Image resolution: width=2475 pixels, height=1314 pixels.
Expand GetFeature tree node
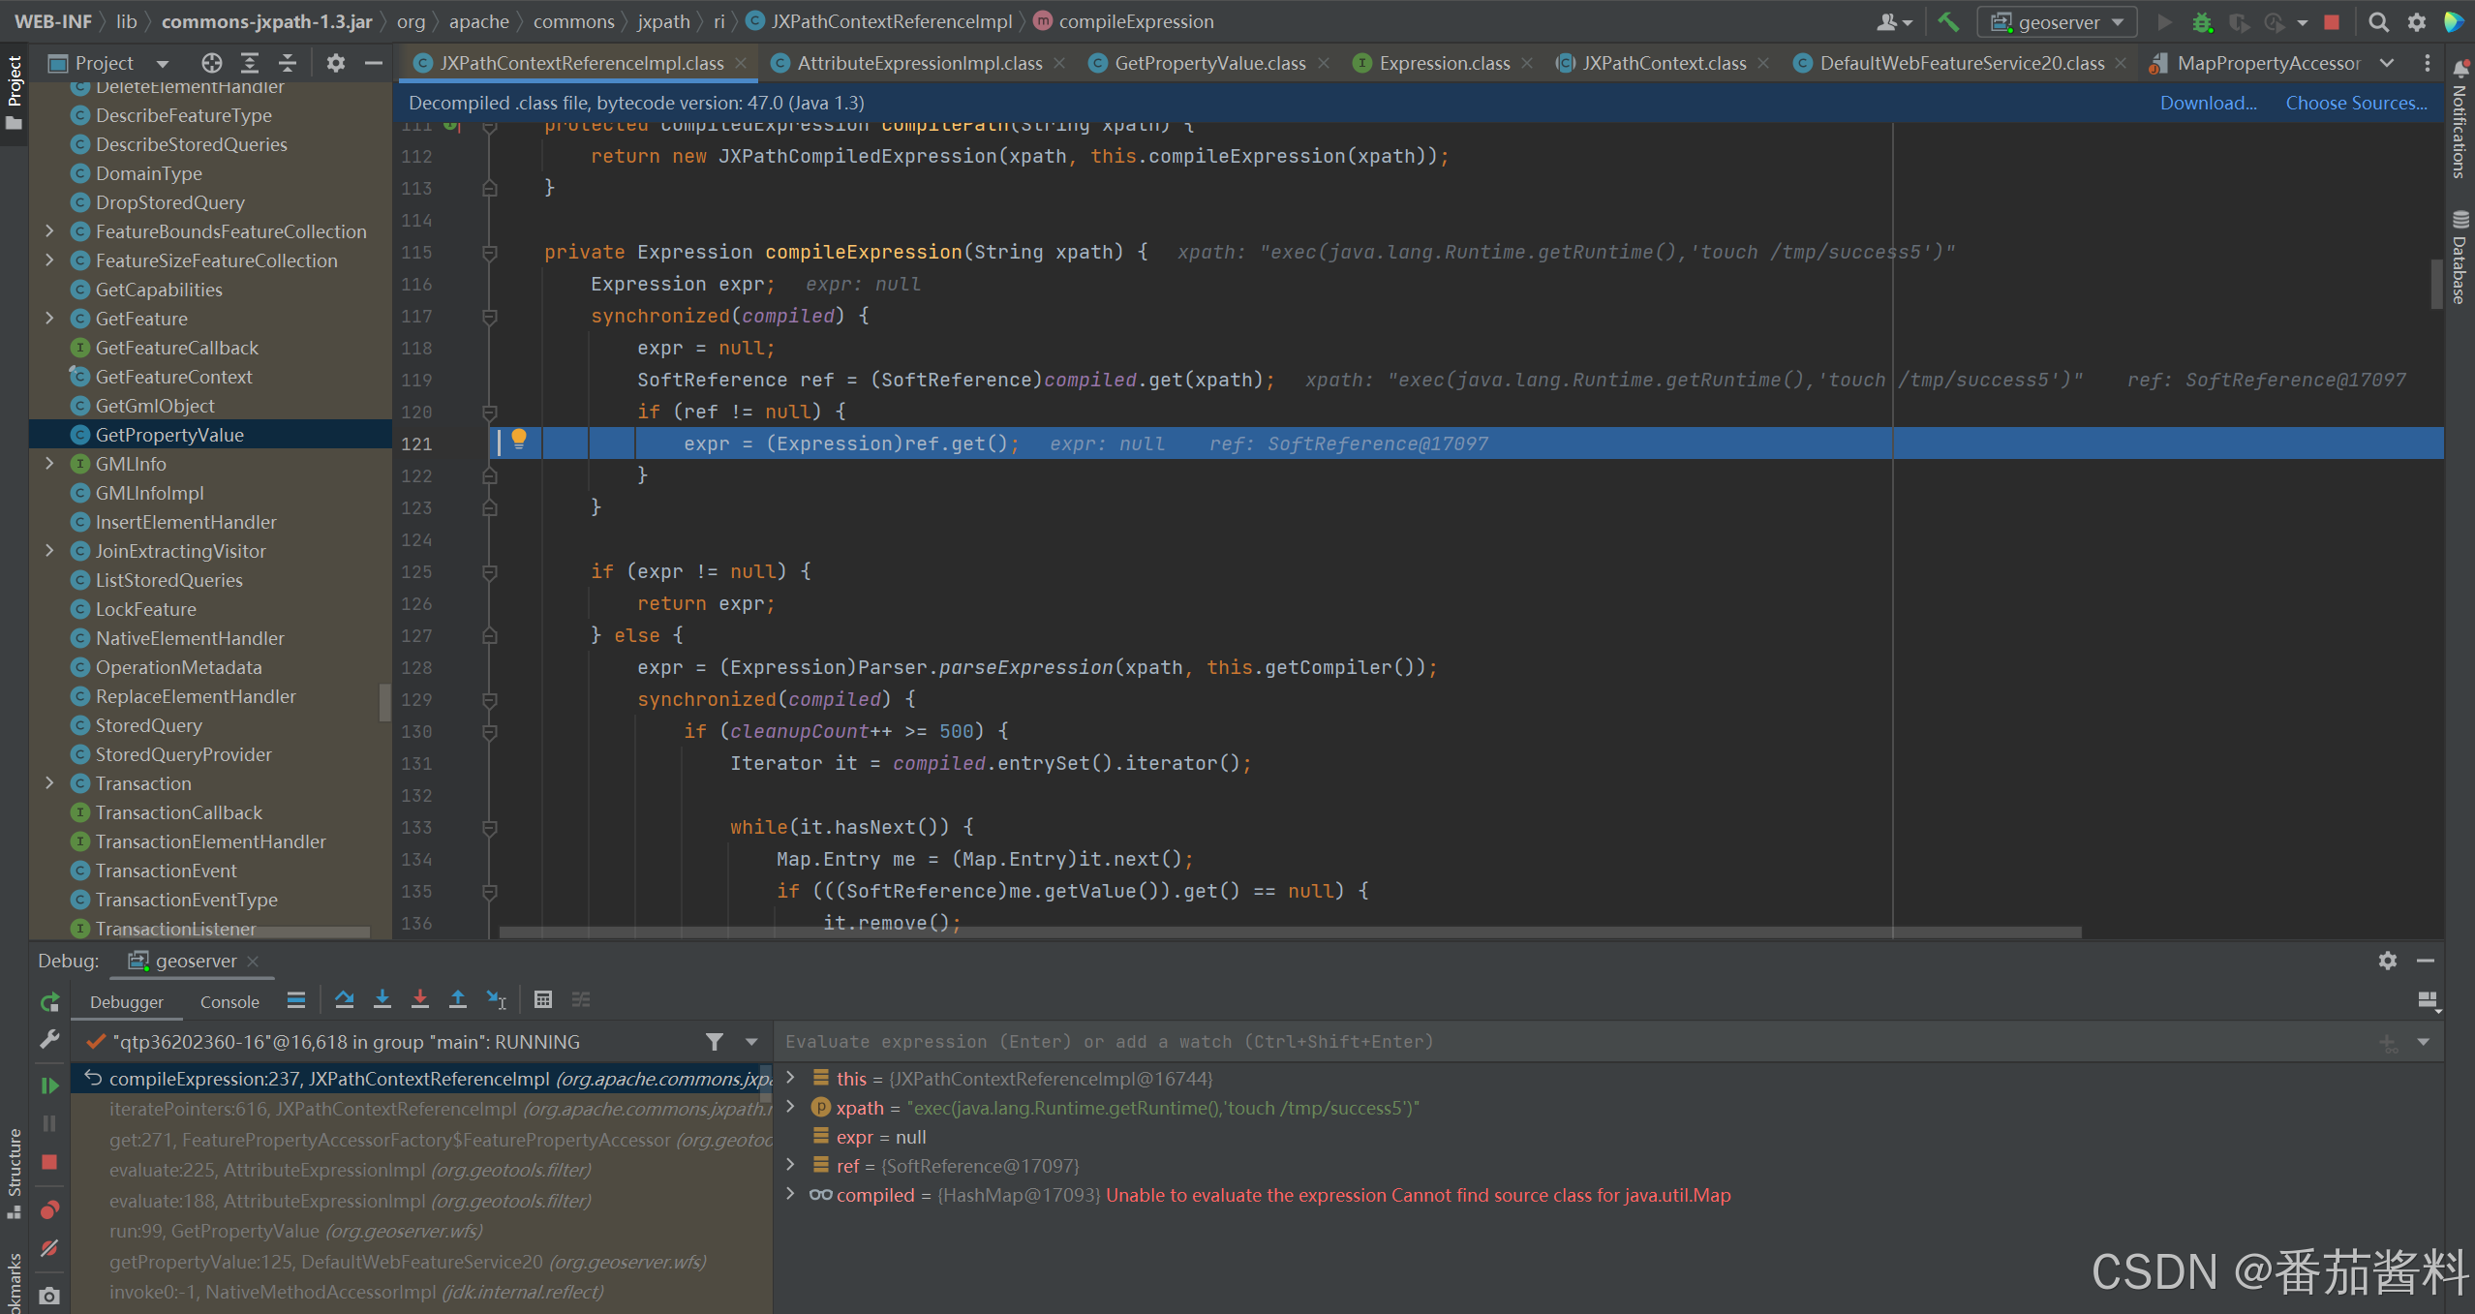pyautogui.click(x=49, y=319)
